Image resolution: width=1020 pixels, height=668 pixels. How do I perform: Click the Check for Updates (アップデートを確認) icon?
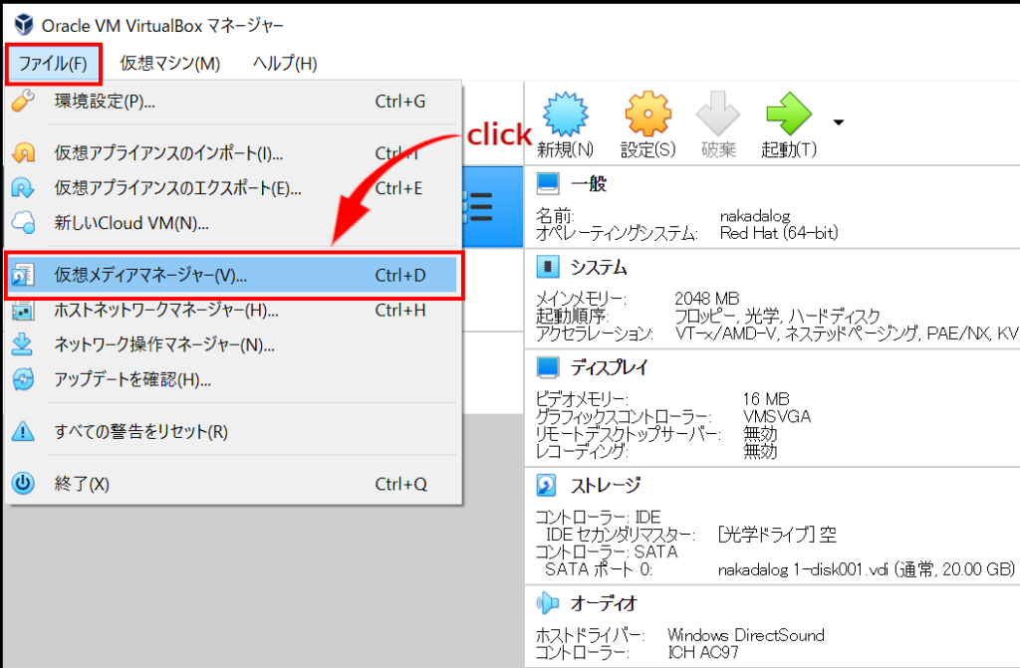click(x=23, y=379)
